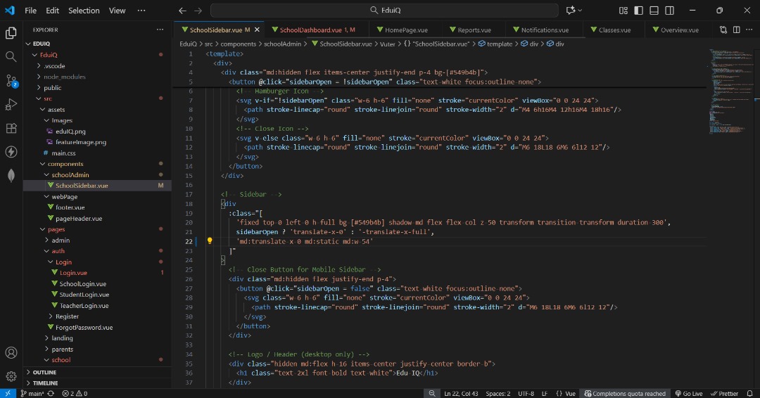Open the remote window indicator in status bar
This screenshot has width=760, height=398.
[x=7, y=393]
